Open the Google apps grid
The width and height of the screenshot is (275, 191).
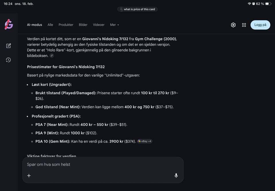[x=244, y=25]
